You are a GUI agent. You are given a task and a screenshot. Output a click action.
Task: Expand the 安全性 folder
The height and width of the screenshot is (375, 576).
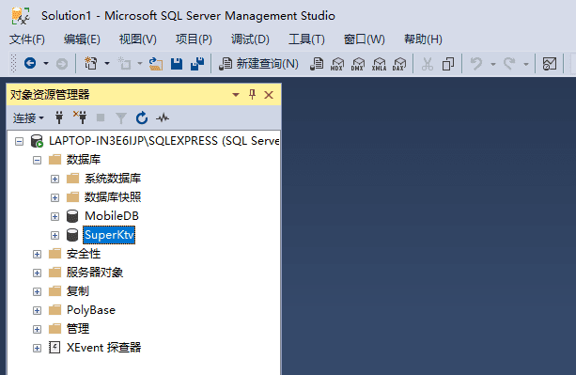[37, 254]
